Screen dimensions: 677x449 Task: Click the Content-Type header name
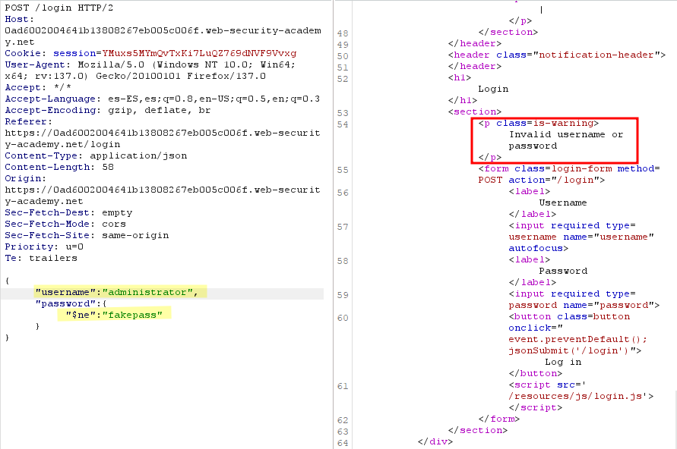click(x=43, y=155)
